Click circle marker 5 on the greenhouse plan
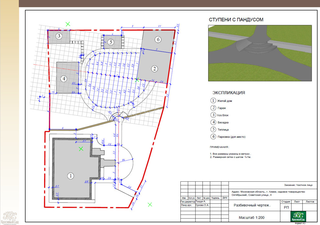 coord(111,42)
